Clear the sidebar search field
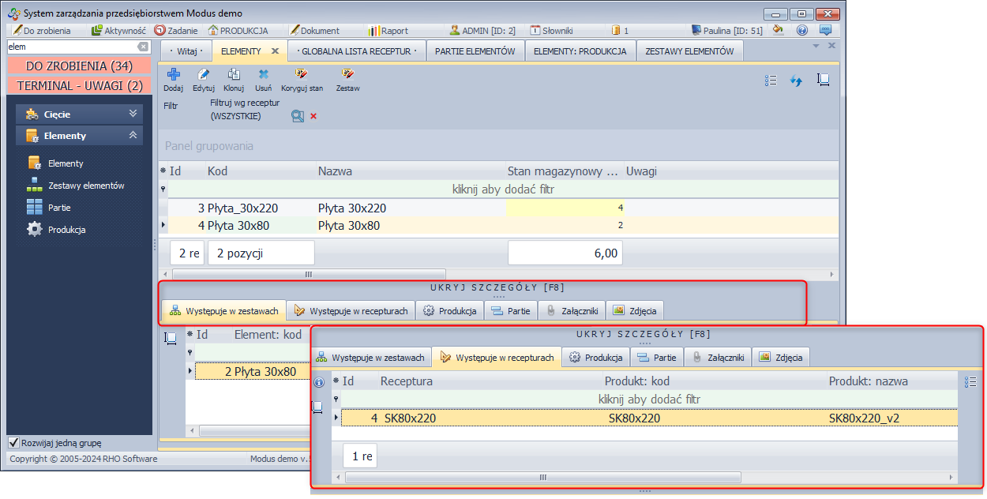This screenshot has width=987, height=499. (143, 47)
